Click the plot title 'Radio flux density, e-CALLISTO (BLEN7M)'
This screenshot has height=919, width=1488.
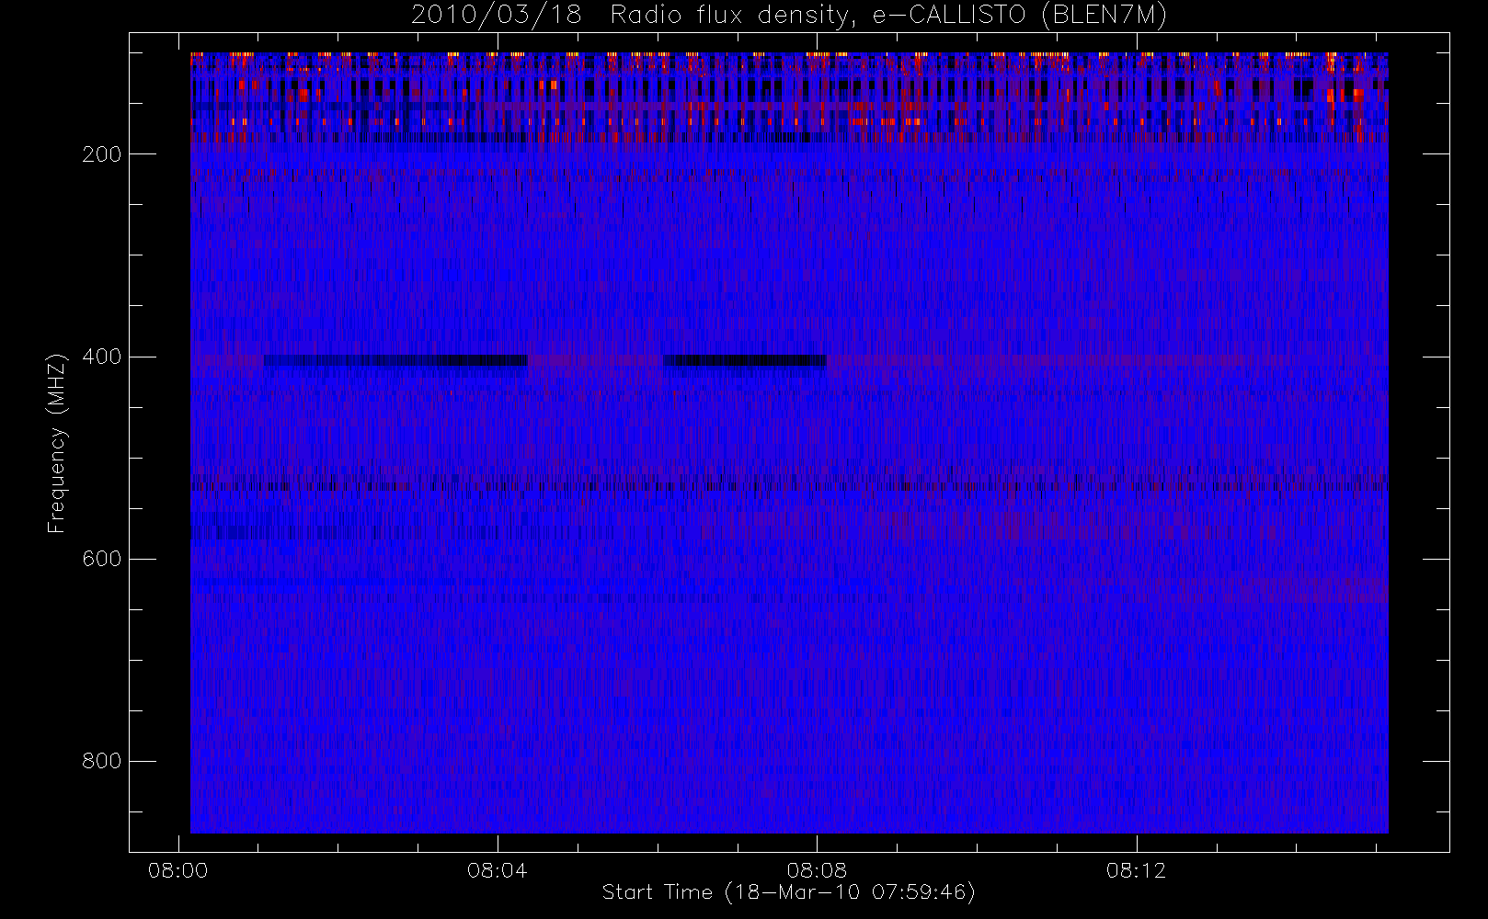(x=888, y=16)
